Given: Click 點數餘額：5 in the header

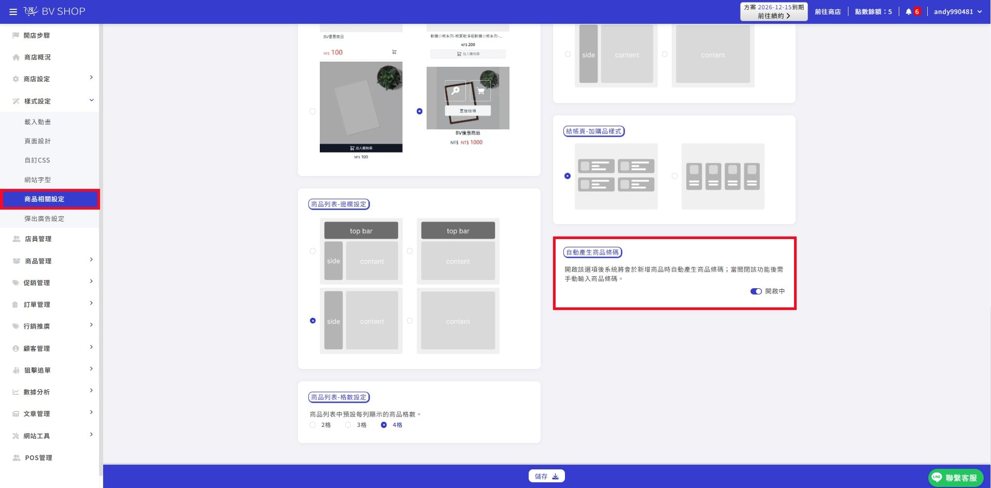Looking at the screenshot, I should (873, 11).
